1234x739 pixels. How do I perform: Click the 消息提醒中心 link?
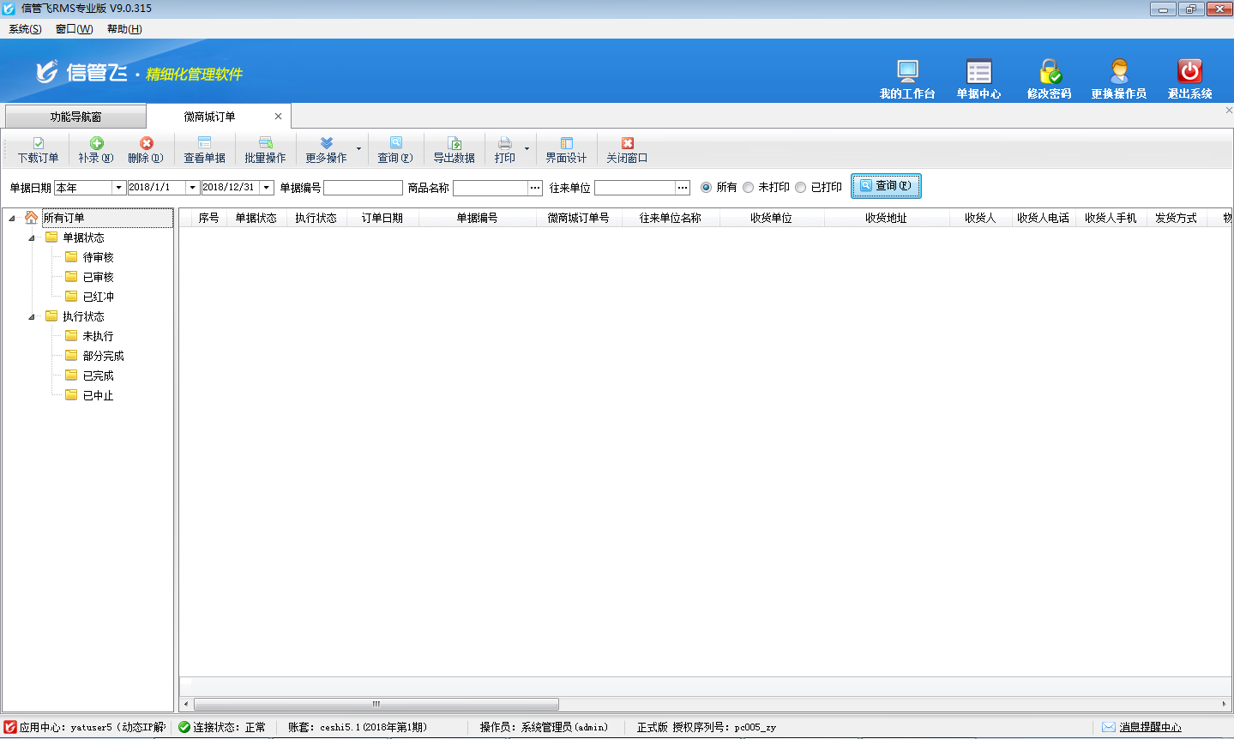[x=1150, y=727]
